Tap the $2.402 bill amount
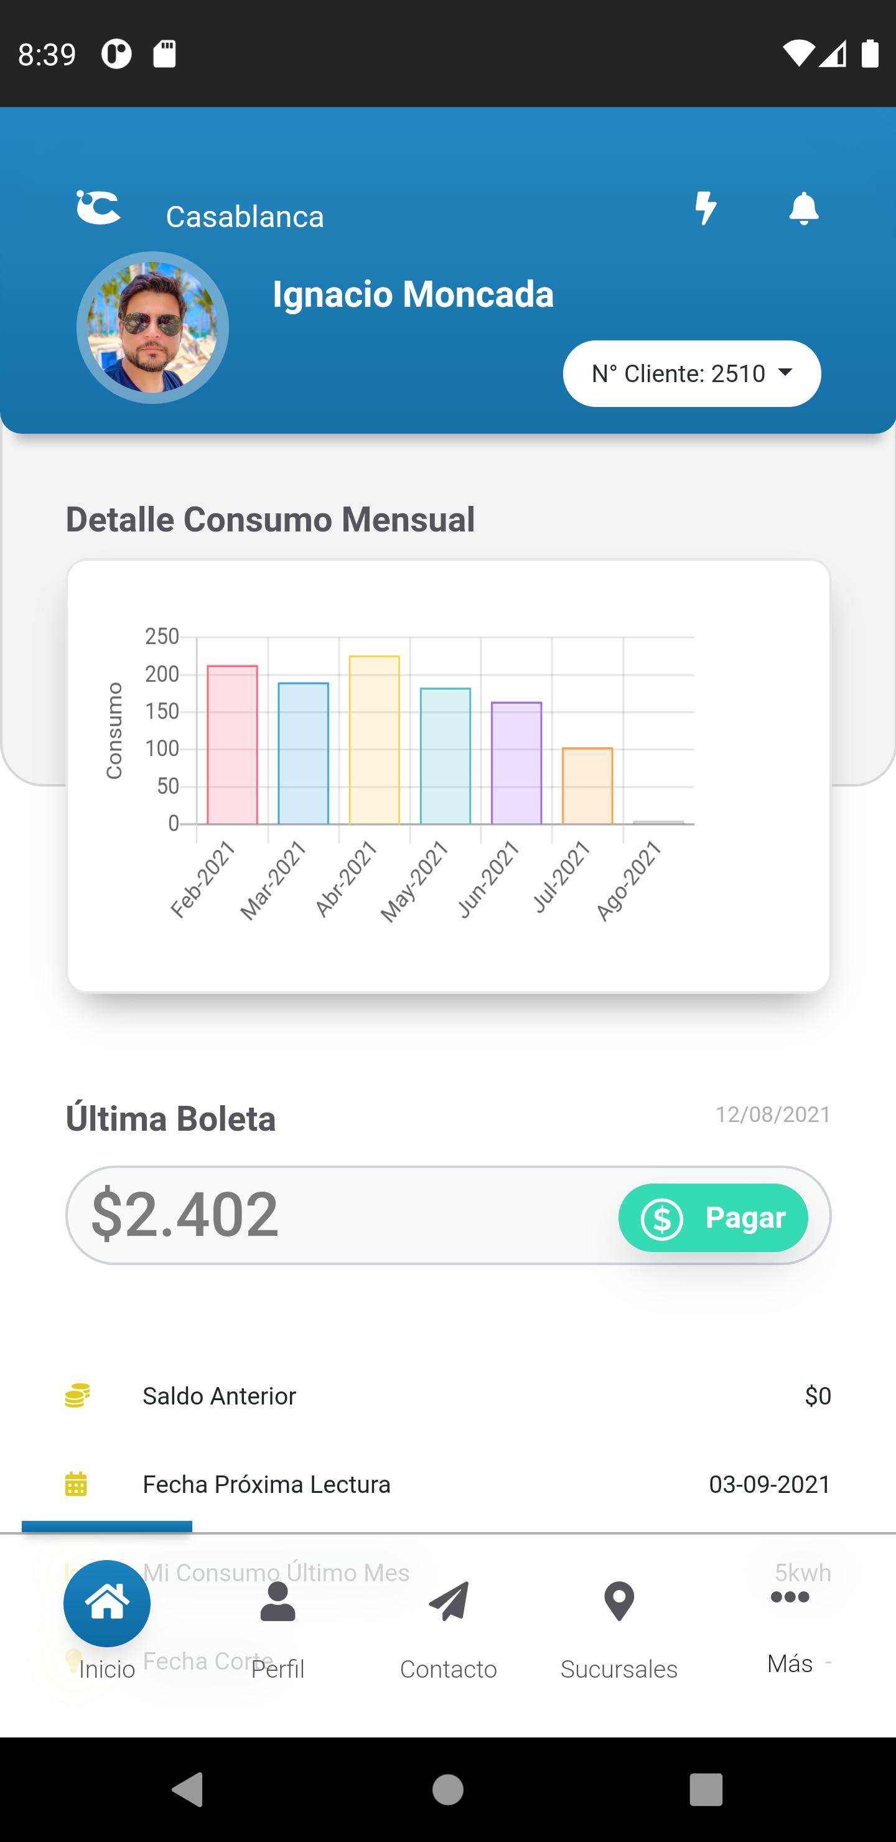Image resolution: width=896 pixels, height=1842 pixels. 185,1215
